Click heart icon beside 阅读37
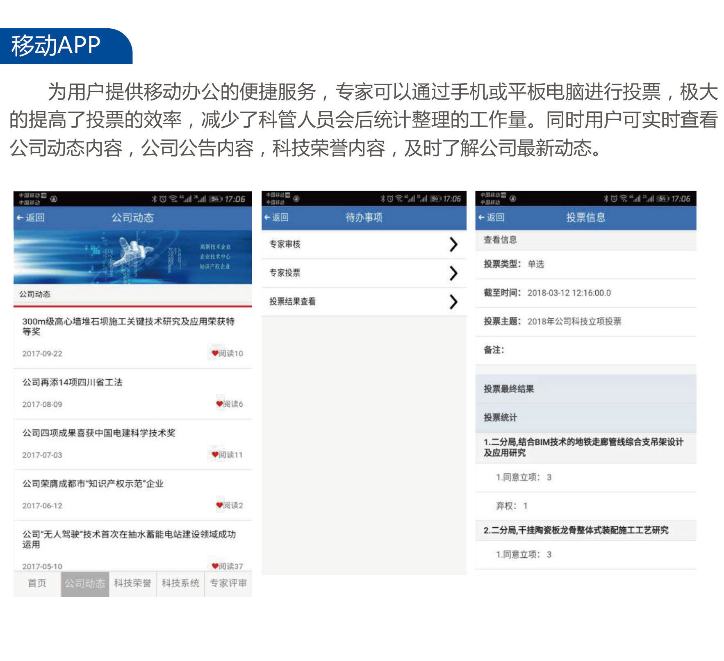724x661 pixels. click(x=215, y=566)
